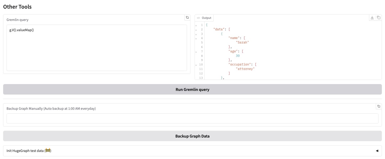Click the "name" key on line 4
385x159 pixels.
point(234,38)
